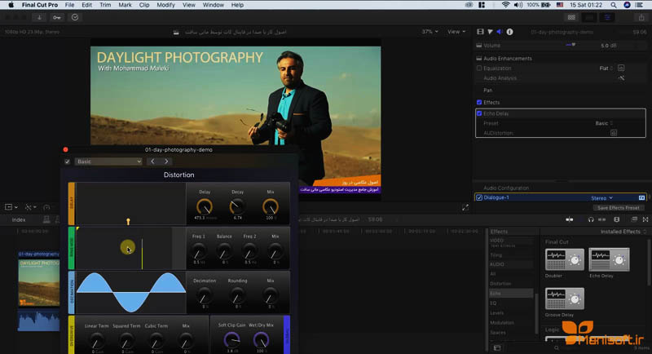This screenshot has width=652, height=354.
Task: Open the video inspector tab icon
Action: [x=480, y=32]
